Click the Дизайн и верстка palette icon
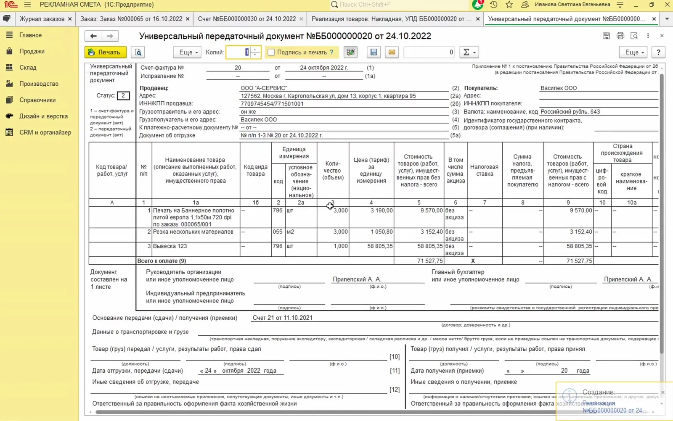 click(9, 116)
